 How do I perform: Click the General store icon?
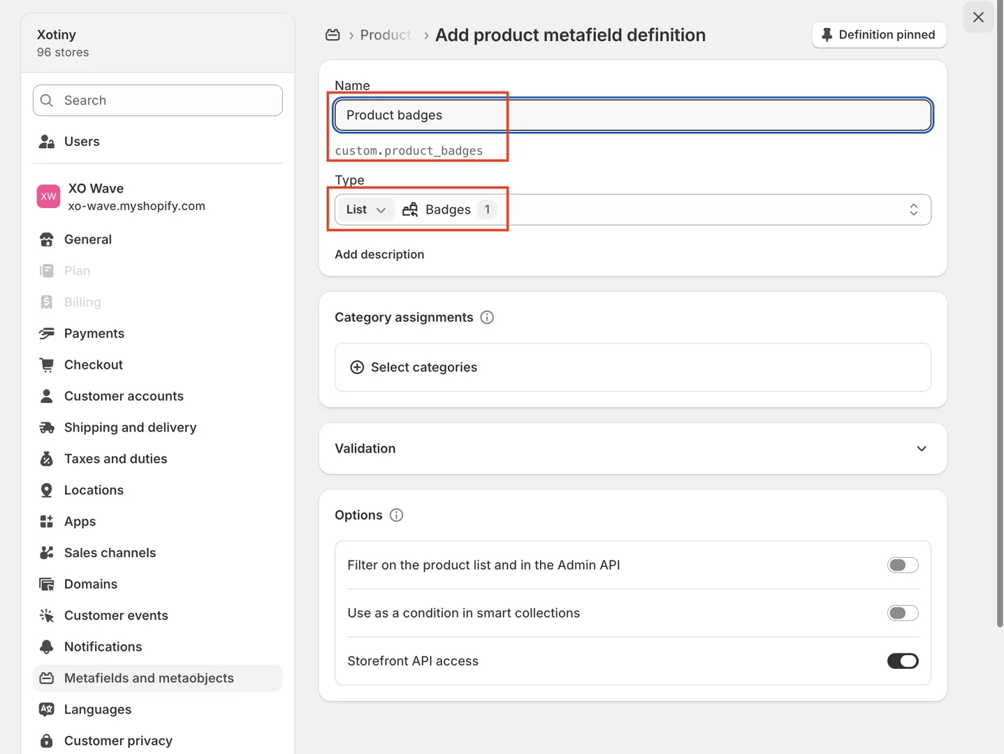[x=47, y=239]
